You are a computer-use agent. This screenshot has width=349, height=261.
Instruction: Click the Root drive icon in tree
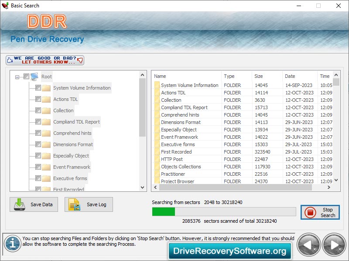click(34, 77)
